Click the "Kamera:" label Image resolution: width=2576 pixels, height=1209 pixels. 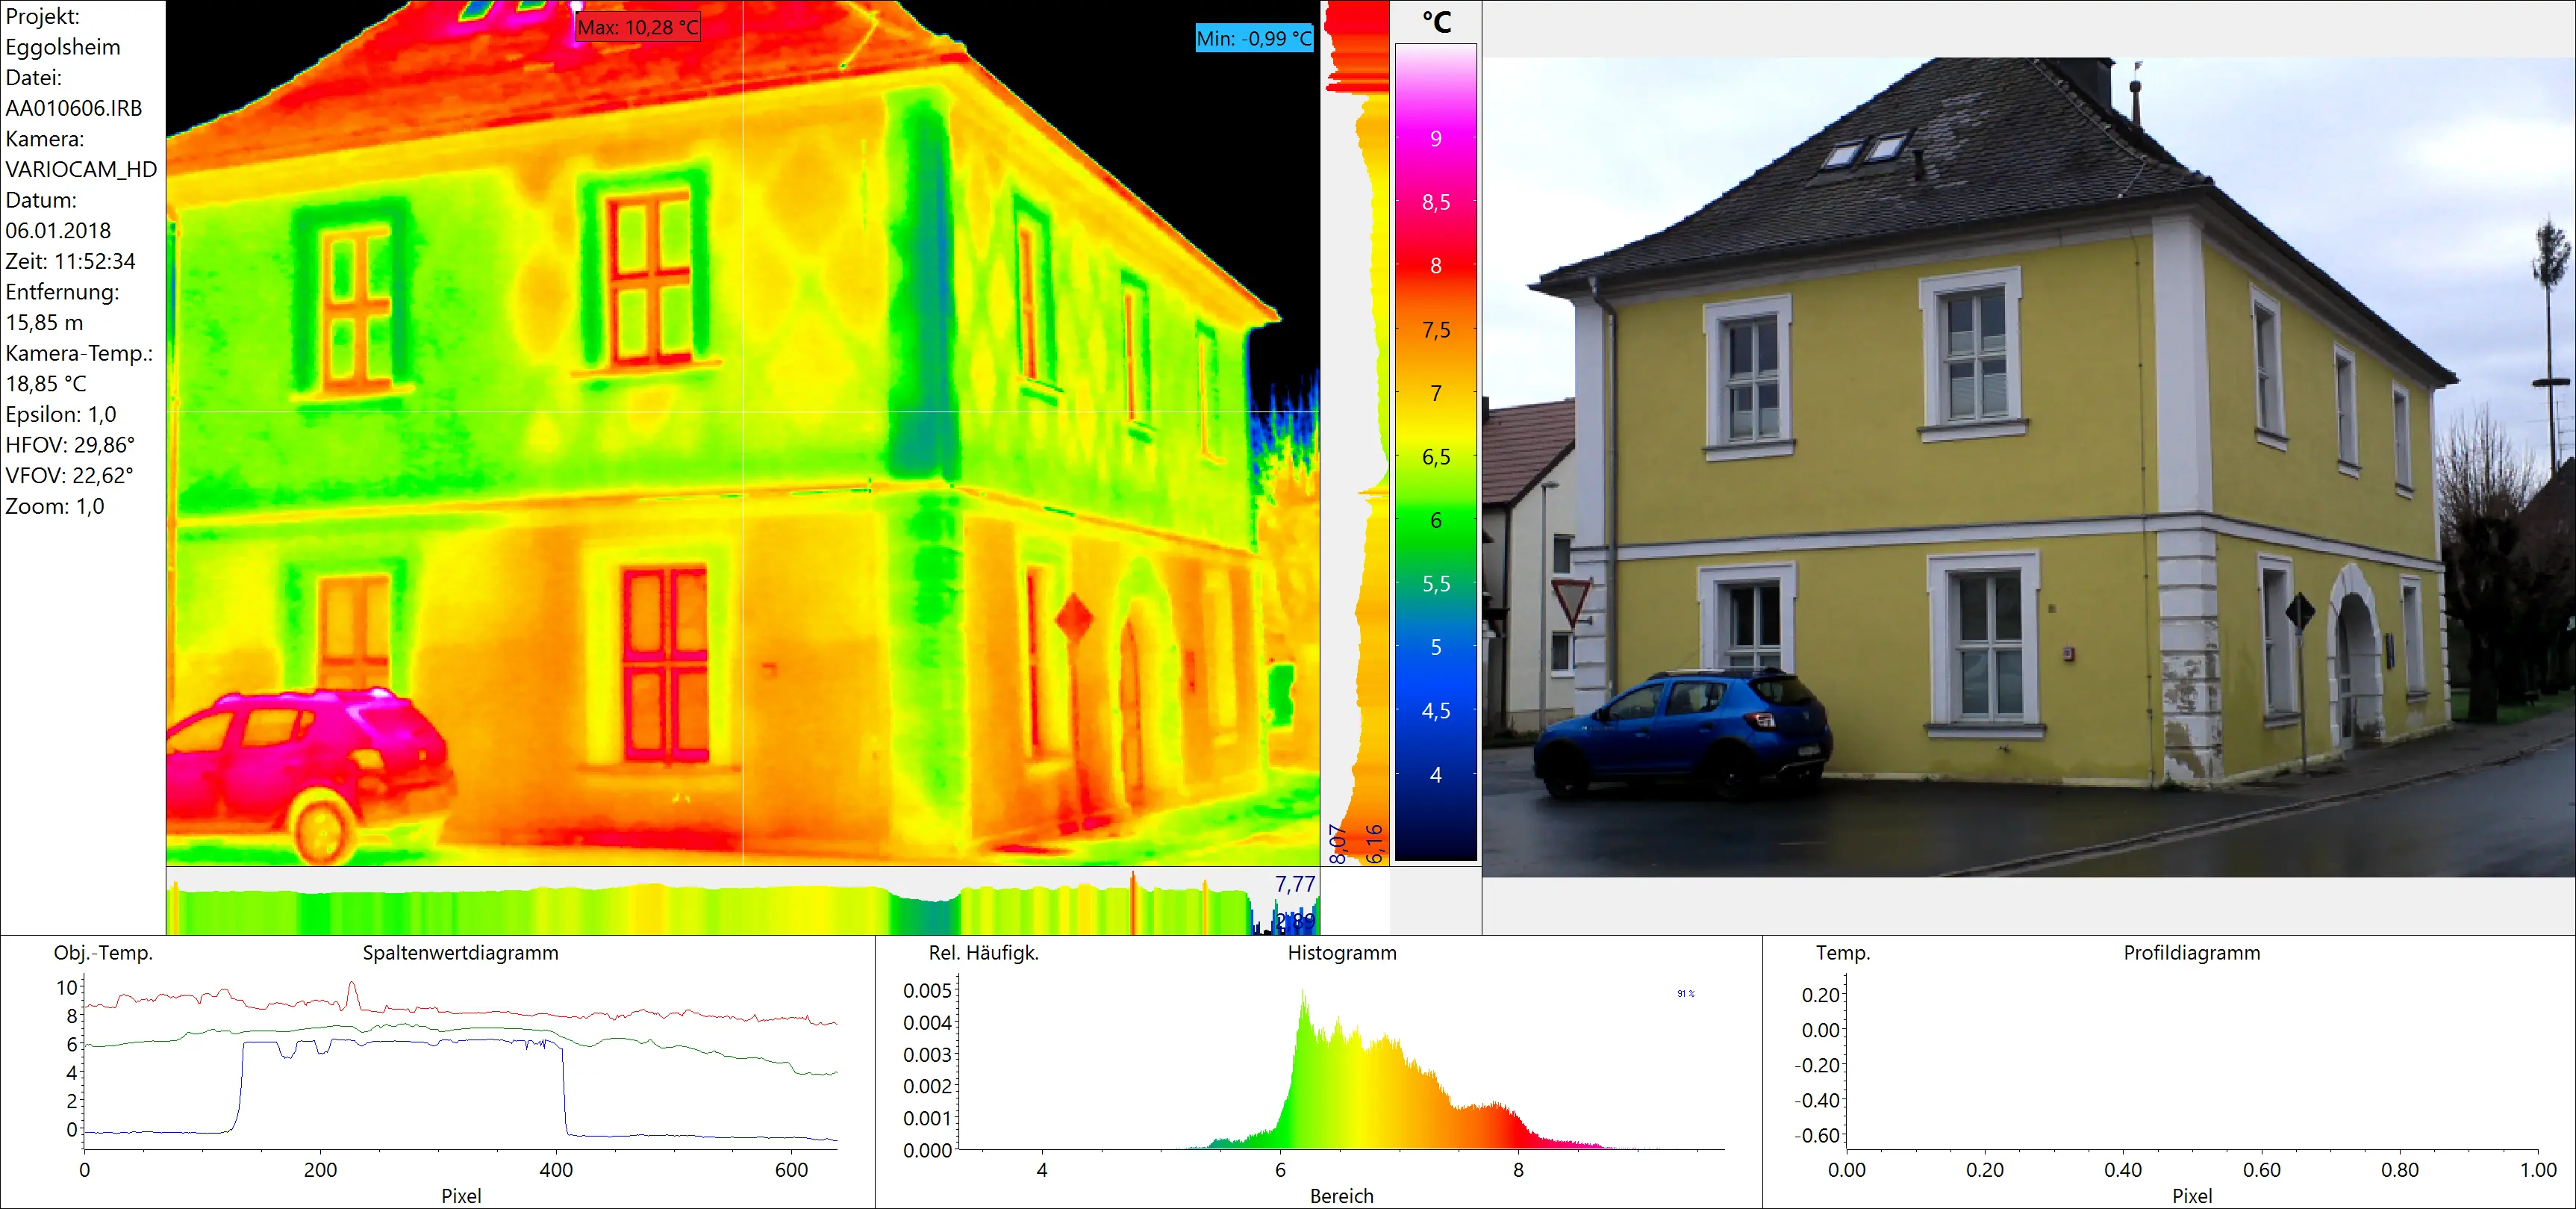pos(45,139)
